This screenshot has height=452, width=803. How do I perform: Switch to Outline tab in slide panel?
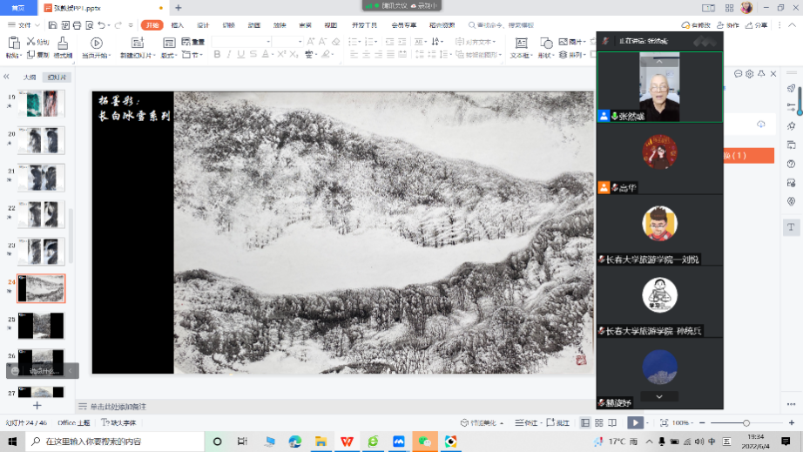[30, 78]
